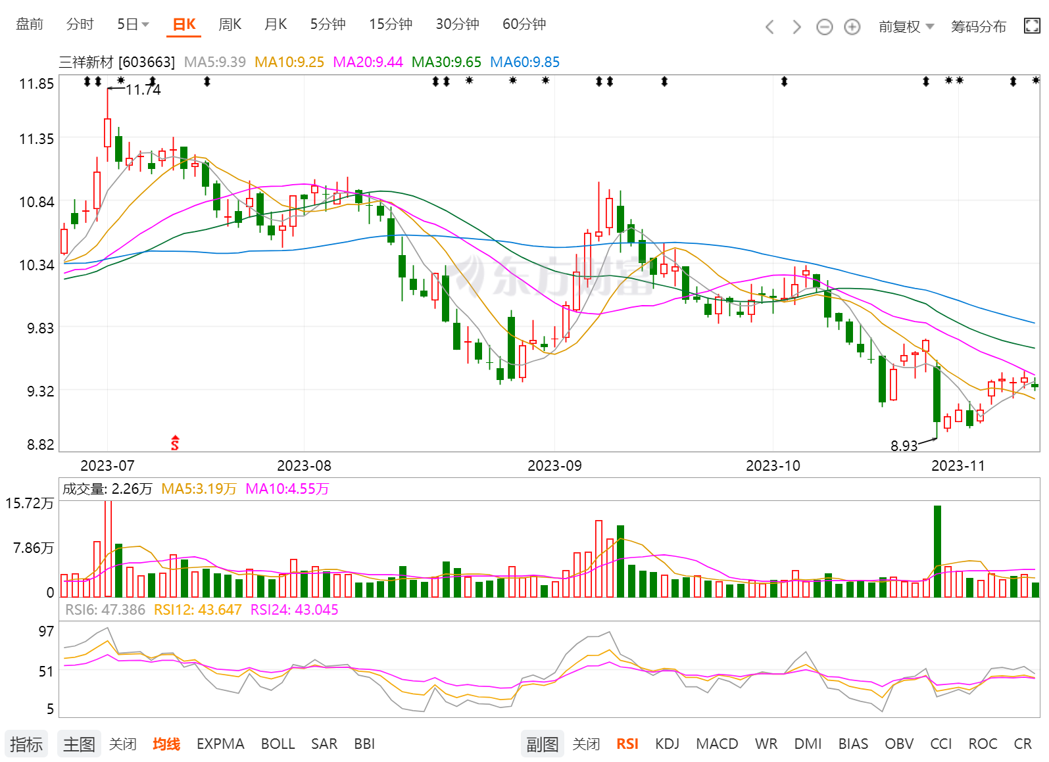1049x762 pixels.
Task: Click the 副图 sub chart label
Action: [x=542, y=744]
